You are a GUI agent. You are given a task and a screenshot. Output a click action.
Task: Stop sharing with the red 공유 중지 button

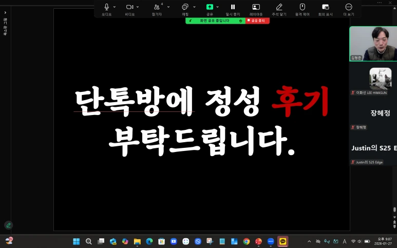[x=257, y=21]
